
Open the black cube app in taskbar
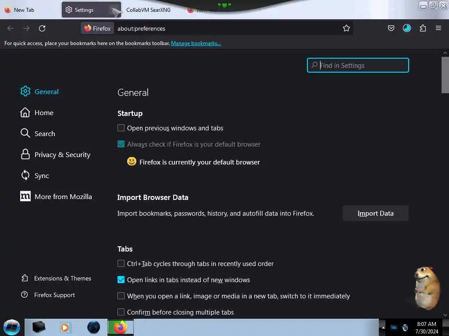39,327
